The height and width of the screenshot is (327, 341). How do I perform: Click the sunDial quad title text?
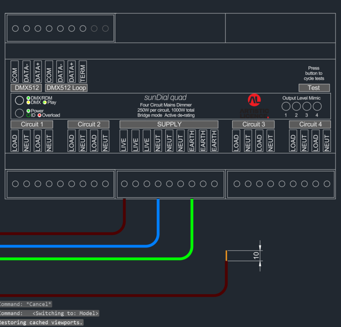click(x=165, y=97)
